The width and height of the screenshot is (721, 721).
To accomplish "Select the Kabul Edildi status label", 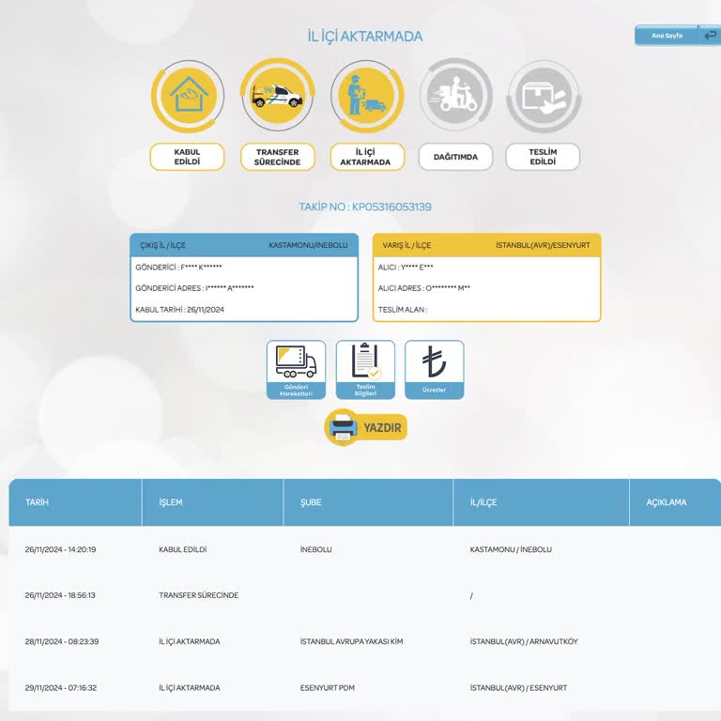I will pos(188,157).
